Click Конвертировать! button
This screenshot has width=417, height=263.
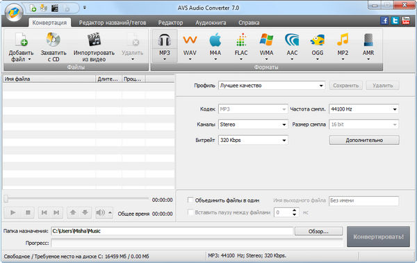[378, 237]
